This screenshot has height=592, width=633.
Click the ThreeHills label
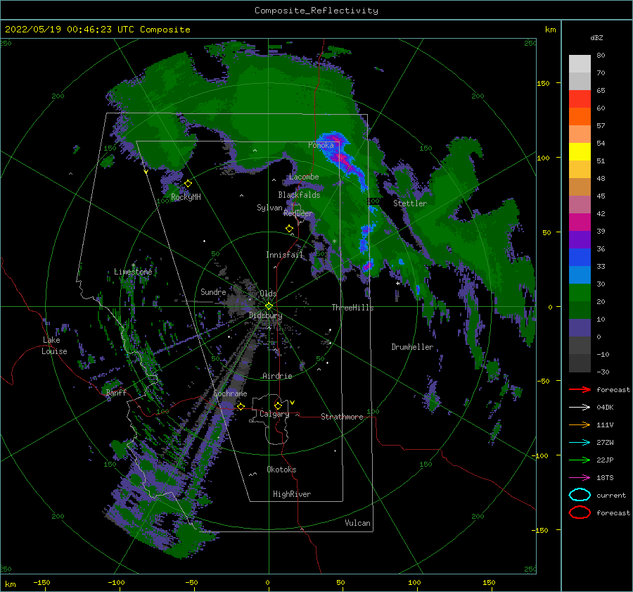(x=353, y=308)
